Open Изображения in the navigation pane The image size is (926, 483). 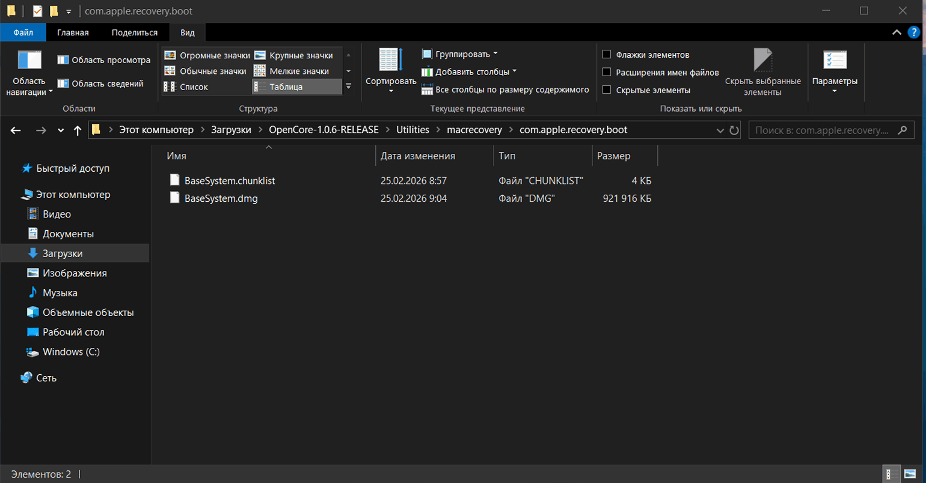click(75, 273)
